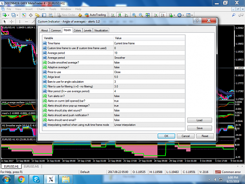The width and height of the screenshot is (245, 184).
Task: Open the Templates dropdown icon
Action: (189, 15)
